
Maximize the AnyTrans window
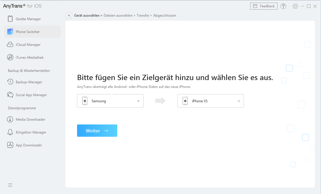(309, 6)
